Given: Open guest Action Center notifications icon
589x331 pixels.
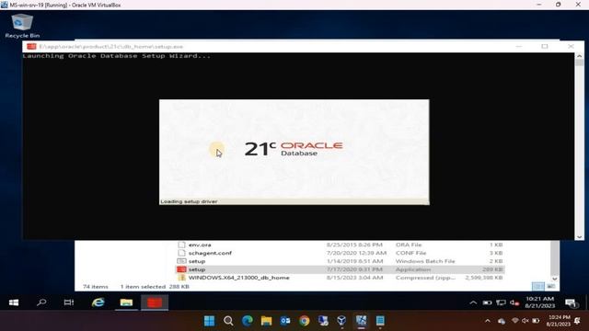Looking at the screenshot, I should click(571, 302).
